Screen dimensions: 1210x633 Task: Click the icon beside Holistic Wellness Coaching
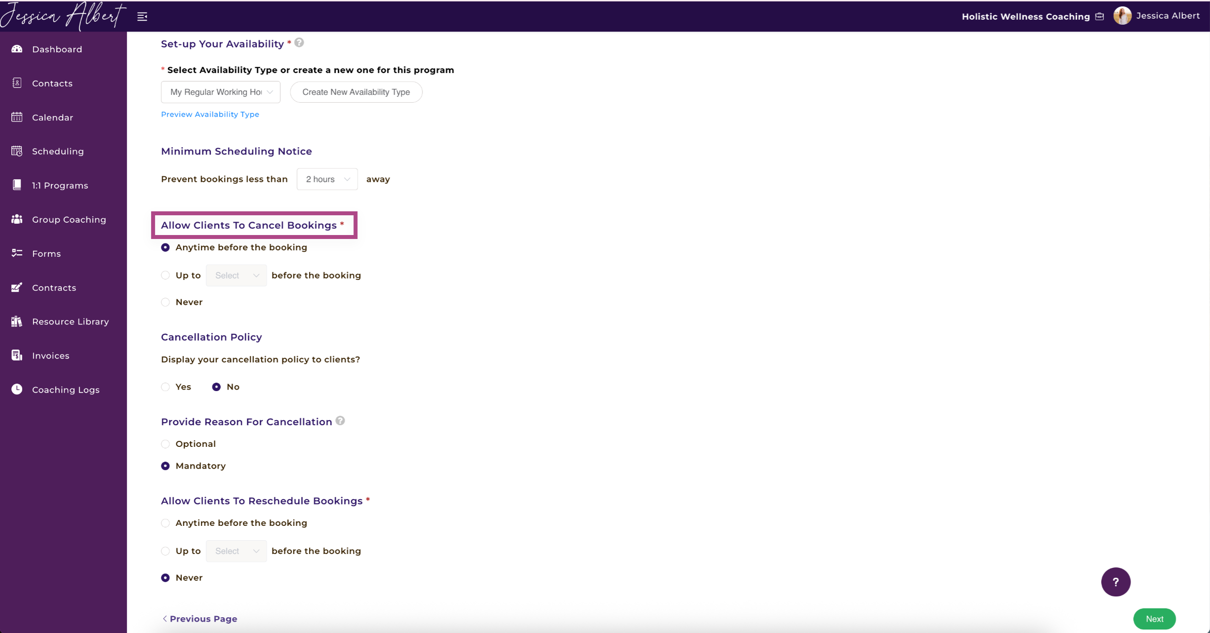(x=1099, y=16)
